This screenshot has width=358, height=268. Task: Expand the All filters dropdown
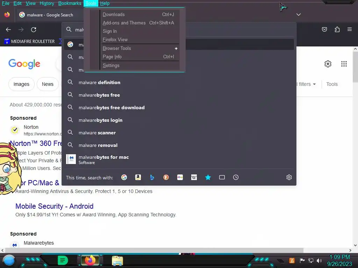click(x=306, y=84)
